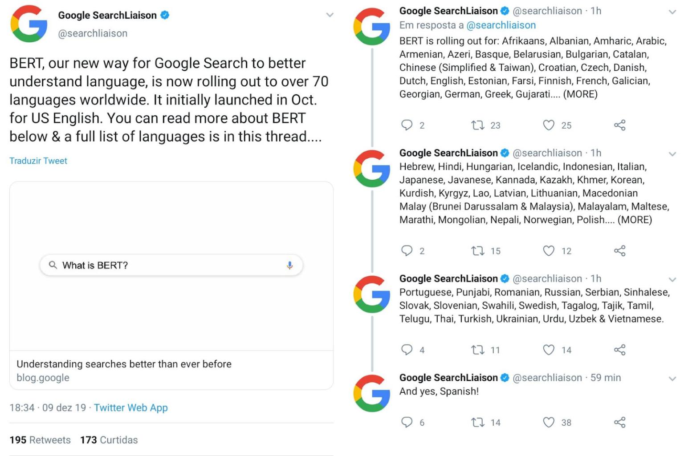Expand options for the Afrikaans list tweet
The height and width of the screenshot is (456, 684).
coord(672,12)
